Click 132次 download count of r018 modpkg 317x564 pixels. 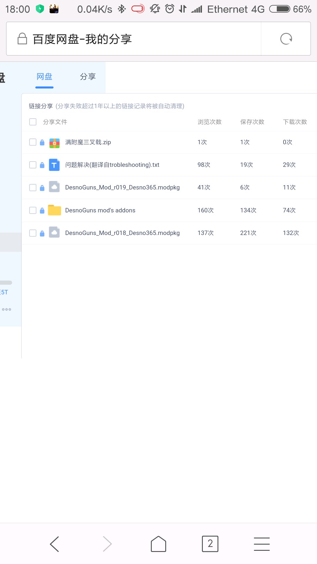point(291,233)
